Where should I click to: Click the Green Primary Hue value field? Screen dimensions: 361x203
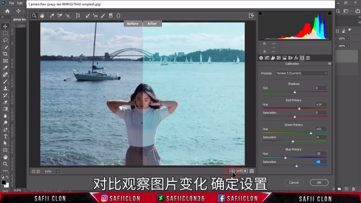[x=321, y=129]
